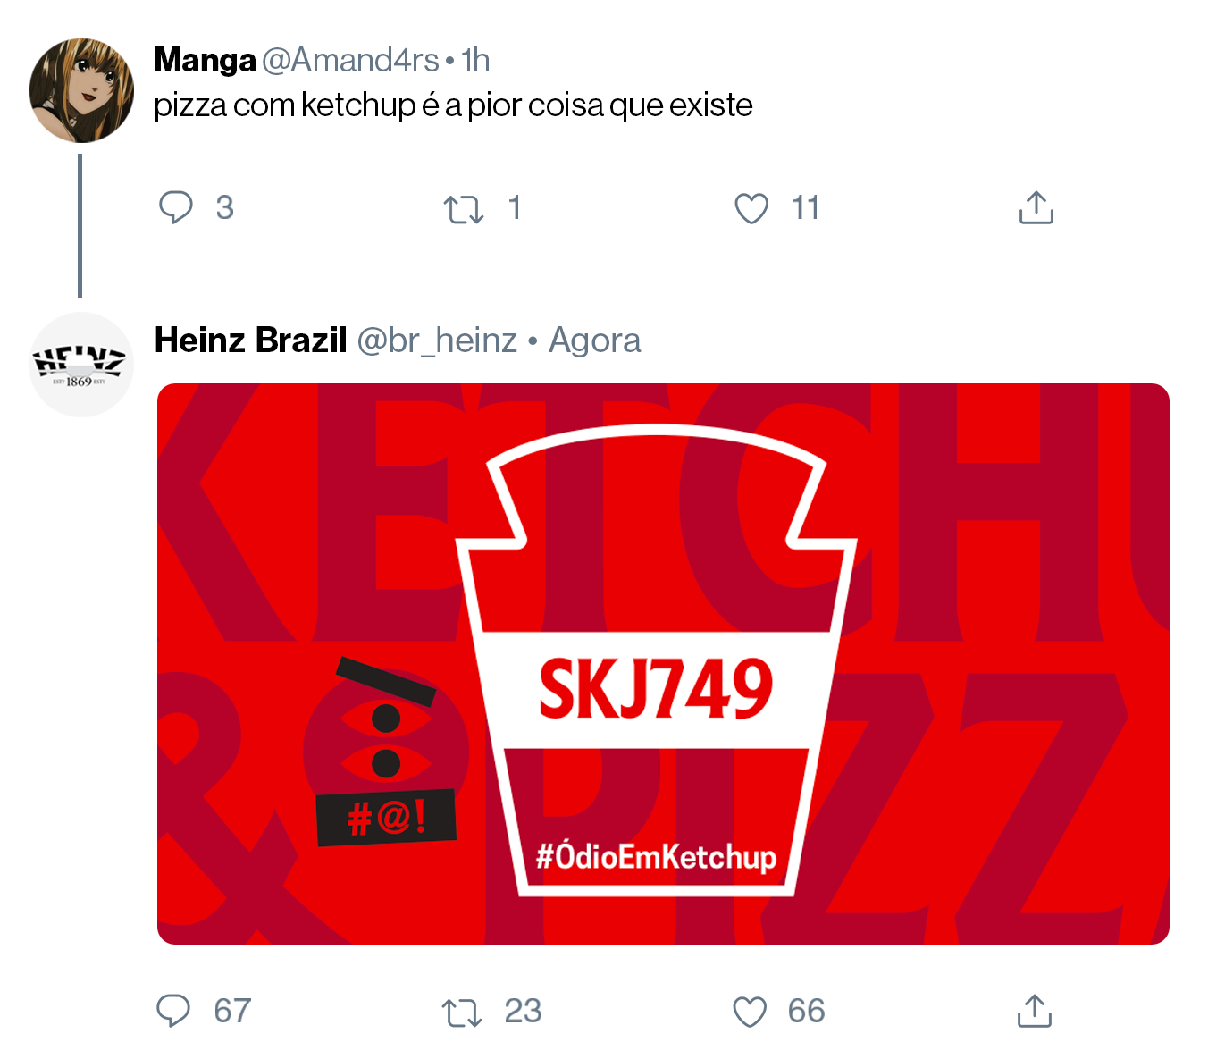Open replies on Manga's tweet
Viewport: 1208px width, 1059px height.
coord(176,207)
